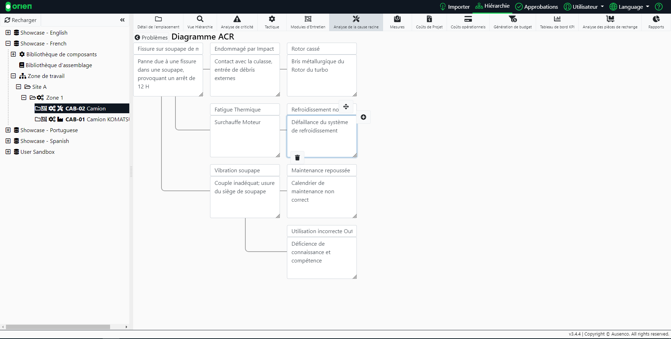Click the Tableau de bord KPI chart icon
Screen dimensions: 671x339
pyautogui.click(x=557, y=19)
